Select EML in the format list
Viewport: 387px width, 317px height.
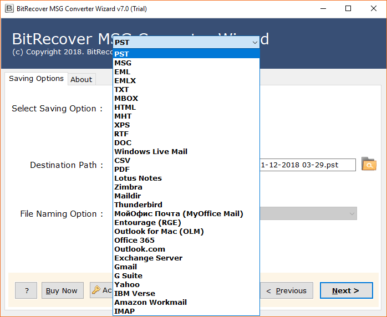click(x=186, y=72)
